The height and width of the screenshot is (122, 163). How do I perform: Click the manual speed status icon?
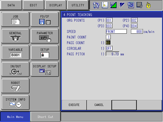coord(114,5)
